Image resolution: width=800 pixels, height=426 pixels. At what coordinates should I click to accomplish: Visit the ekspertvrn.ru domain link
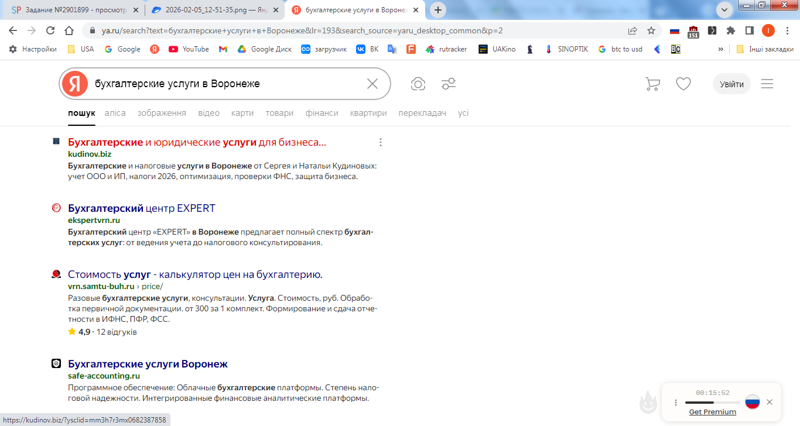click(94, 220)
